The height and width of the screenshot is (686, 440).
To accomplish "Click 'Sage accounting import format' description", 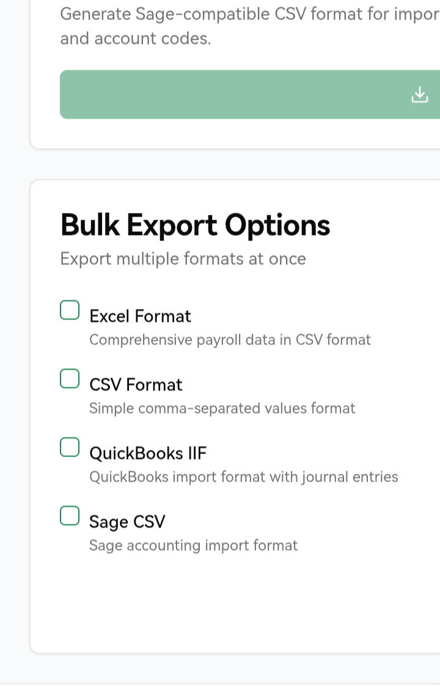I will [193, 545].
